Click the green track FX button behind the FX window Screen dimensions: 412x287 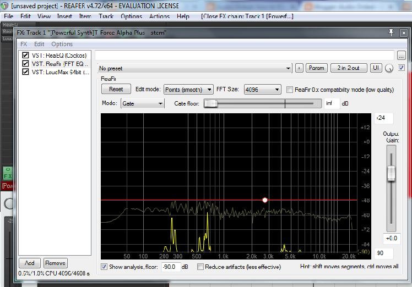tap(8, 176)
